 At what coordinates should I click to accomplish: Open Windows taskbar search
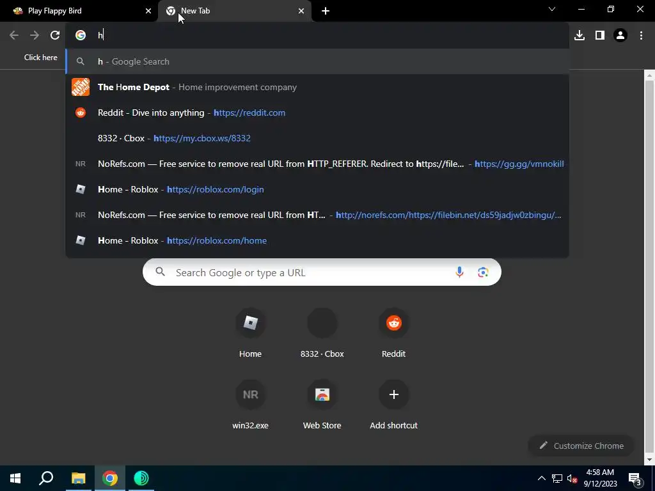(46, 478)
